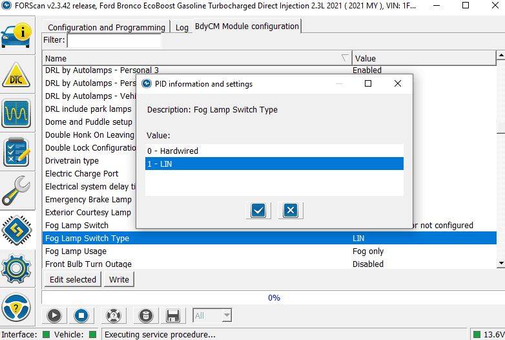Click the trash delete icon
The height and width of the screenshot is (340, 505).
tap(146, 315)
